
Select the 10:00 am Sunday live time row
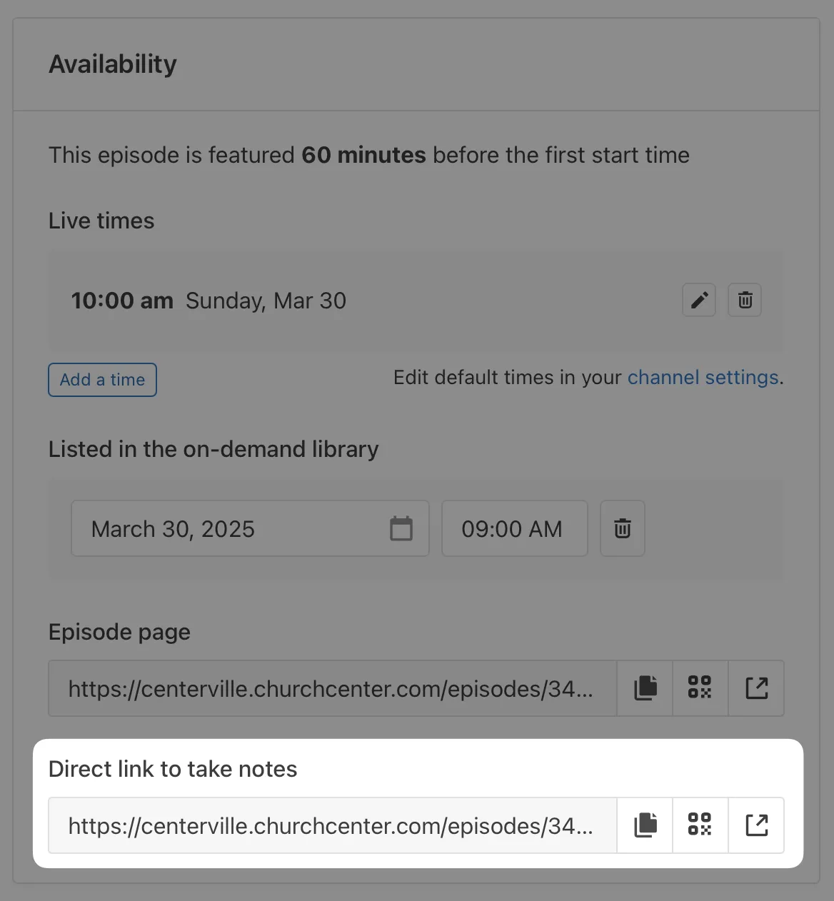pos(357,301)
